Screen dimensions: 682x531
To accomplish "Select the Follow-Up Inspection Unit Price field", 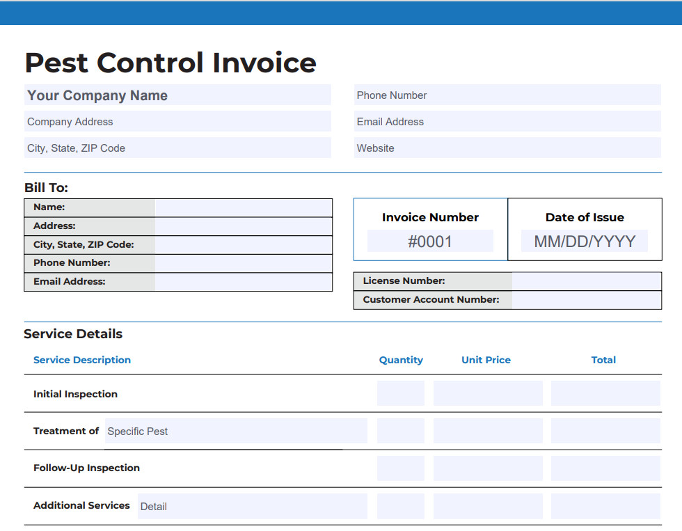I will (x=487, y=468).
